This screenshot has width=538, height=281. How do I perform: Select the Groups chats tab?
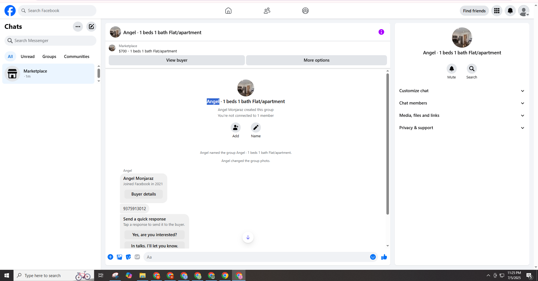tap(49, 57)
